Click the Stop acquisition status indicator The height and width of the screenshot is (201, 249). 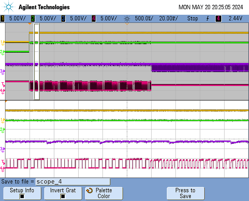pos(192,18)
